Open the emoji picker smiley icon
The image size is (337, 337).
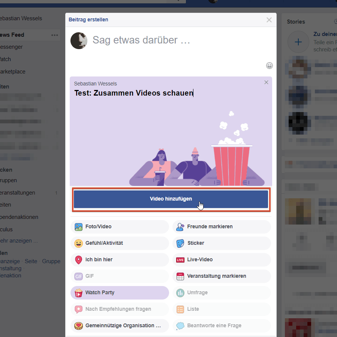(x=269, y=66)
